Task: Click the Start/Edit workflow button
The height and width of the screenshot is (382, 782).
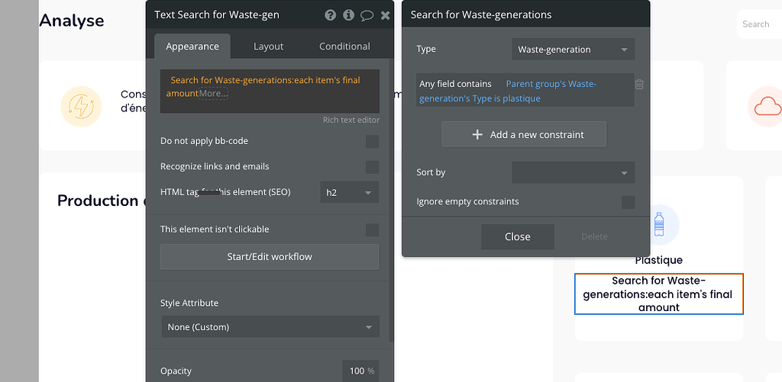Action: tap(270, 257)
